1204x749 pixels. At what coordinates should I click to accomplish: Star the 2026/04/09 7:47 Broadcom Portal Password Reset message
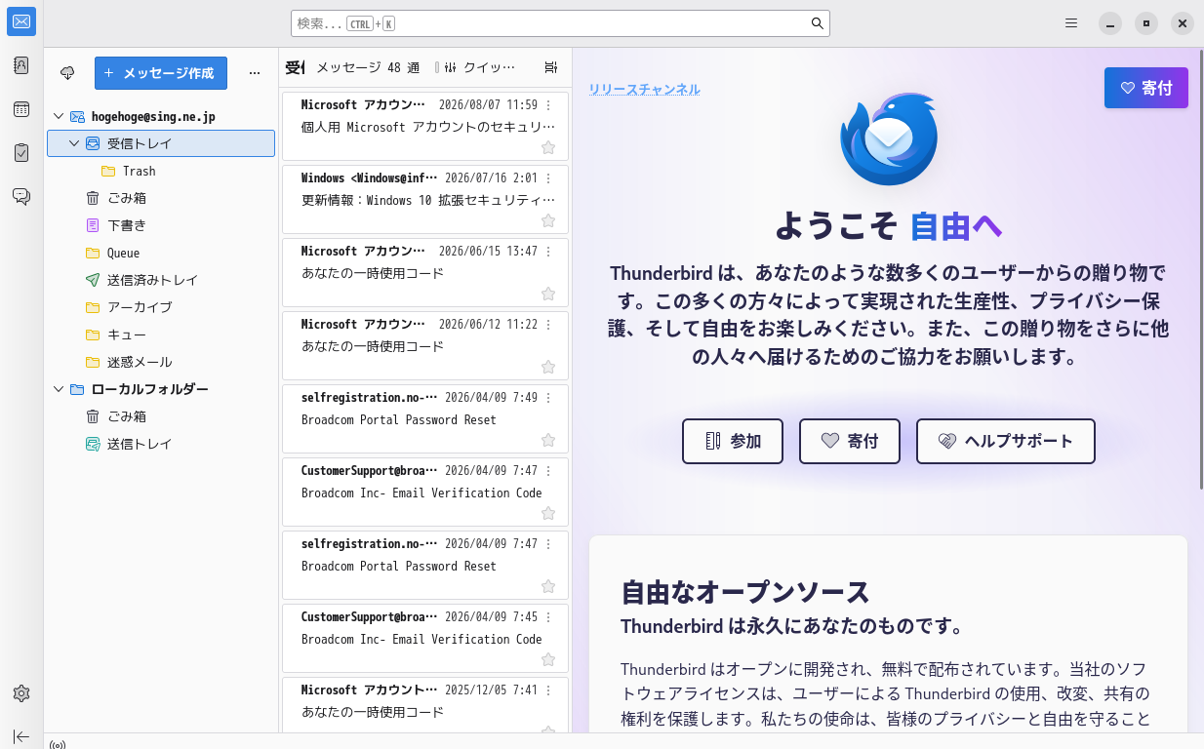pyautogui.click(x=548, y=586)
